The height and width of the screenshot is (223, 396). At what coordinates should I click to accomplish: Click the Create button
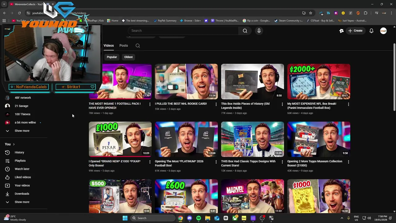click(x=355, y=31)
